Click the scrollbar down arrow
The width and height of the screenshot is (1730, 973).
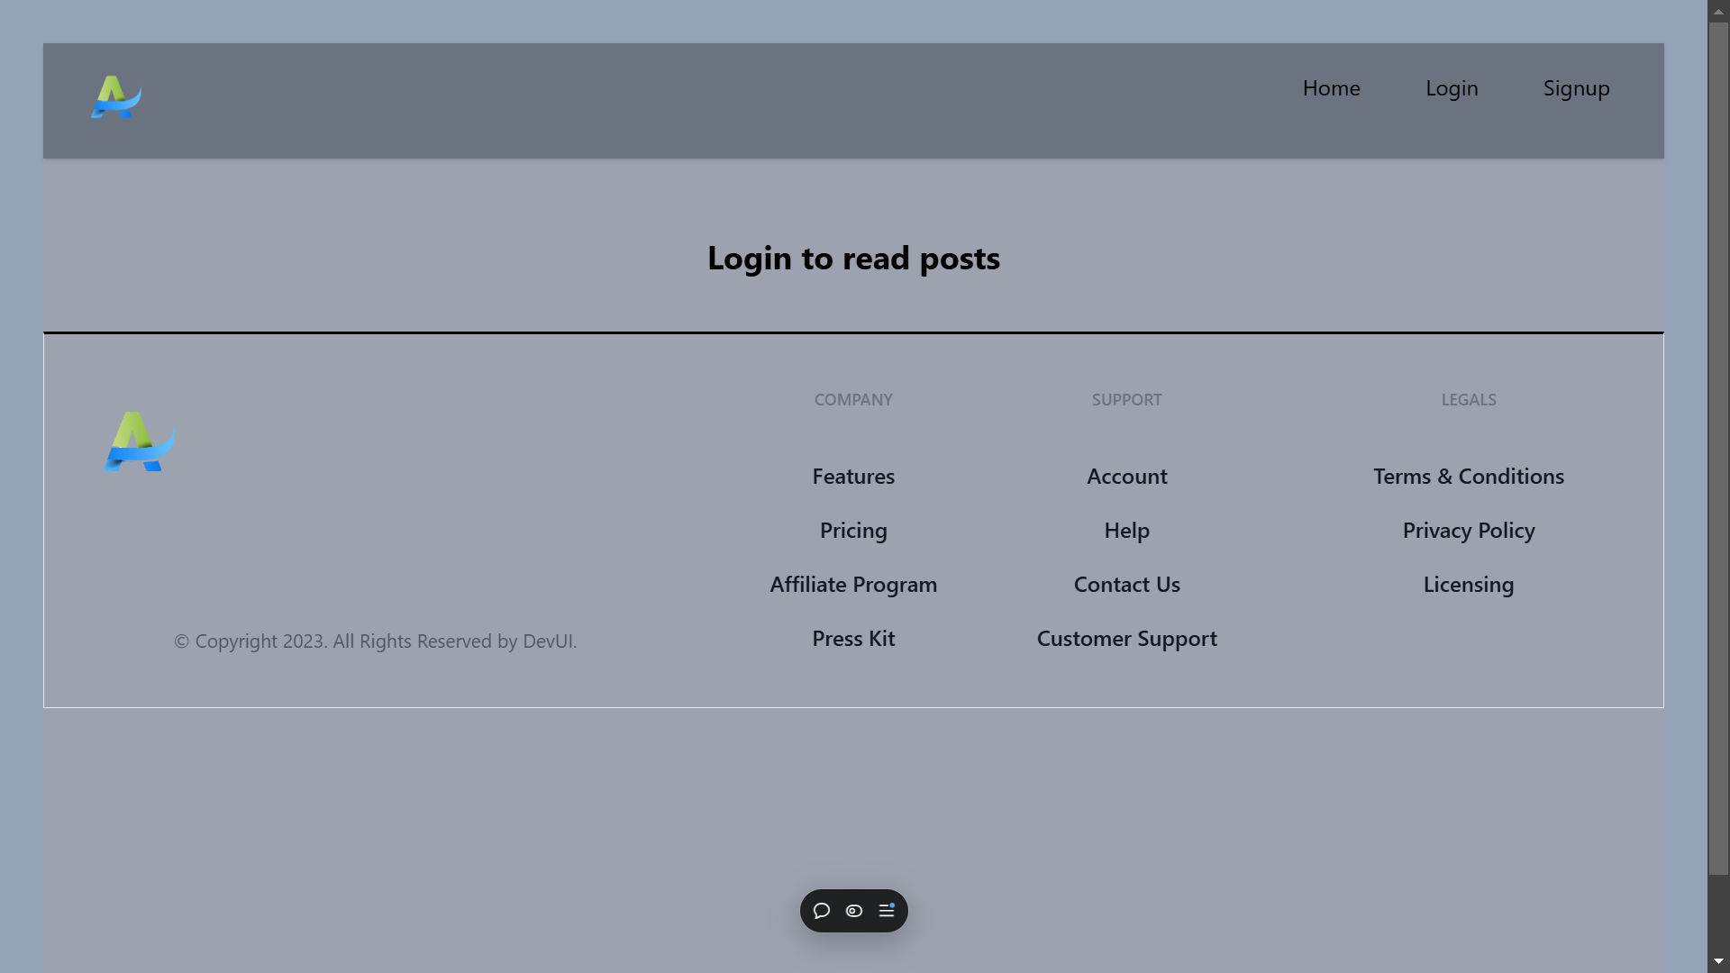point(1719,961)
